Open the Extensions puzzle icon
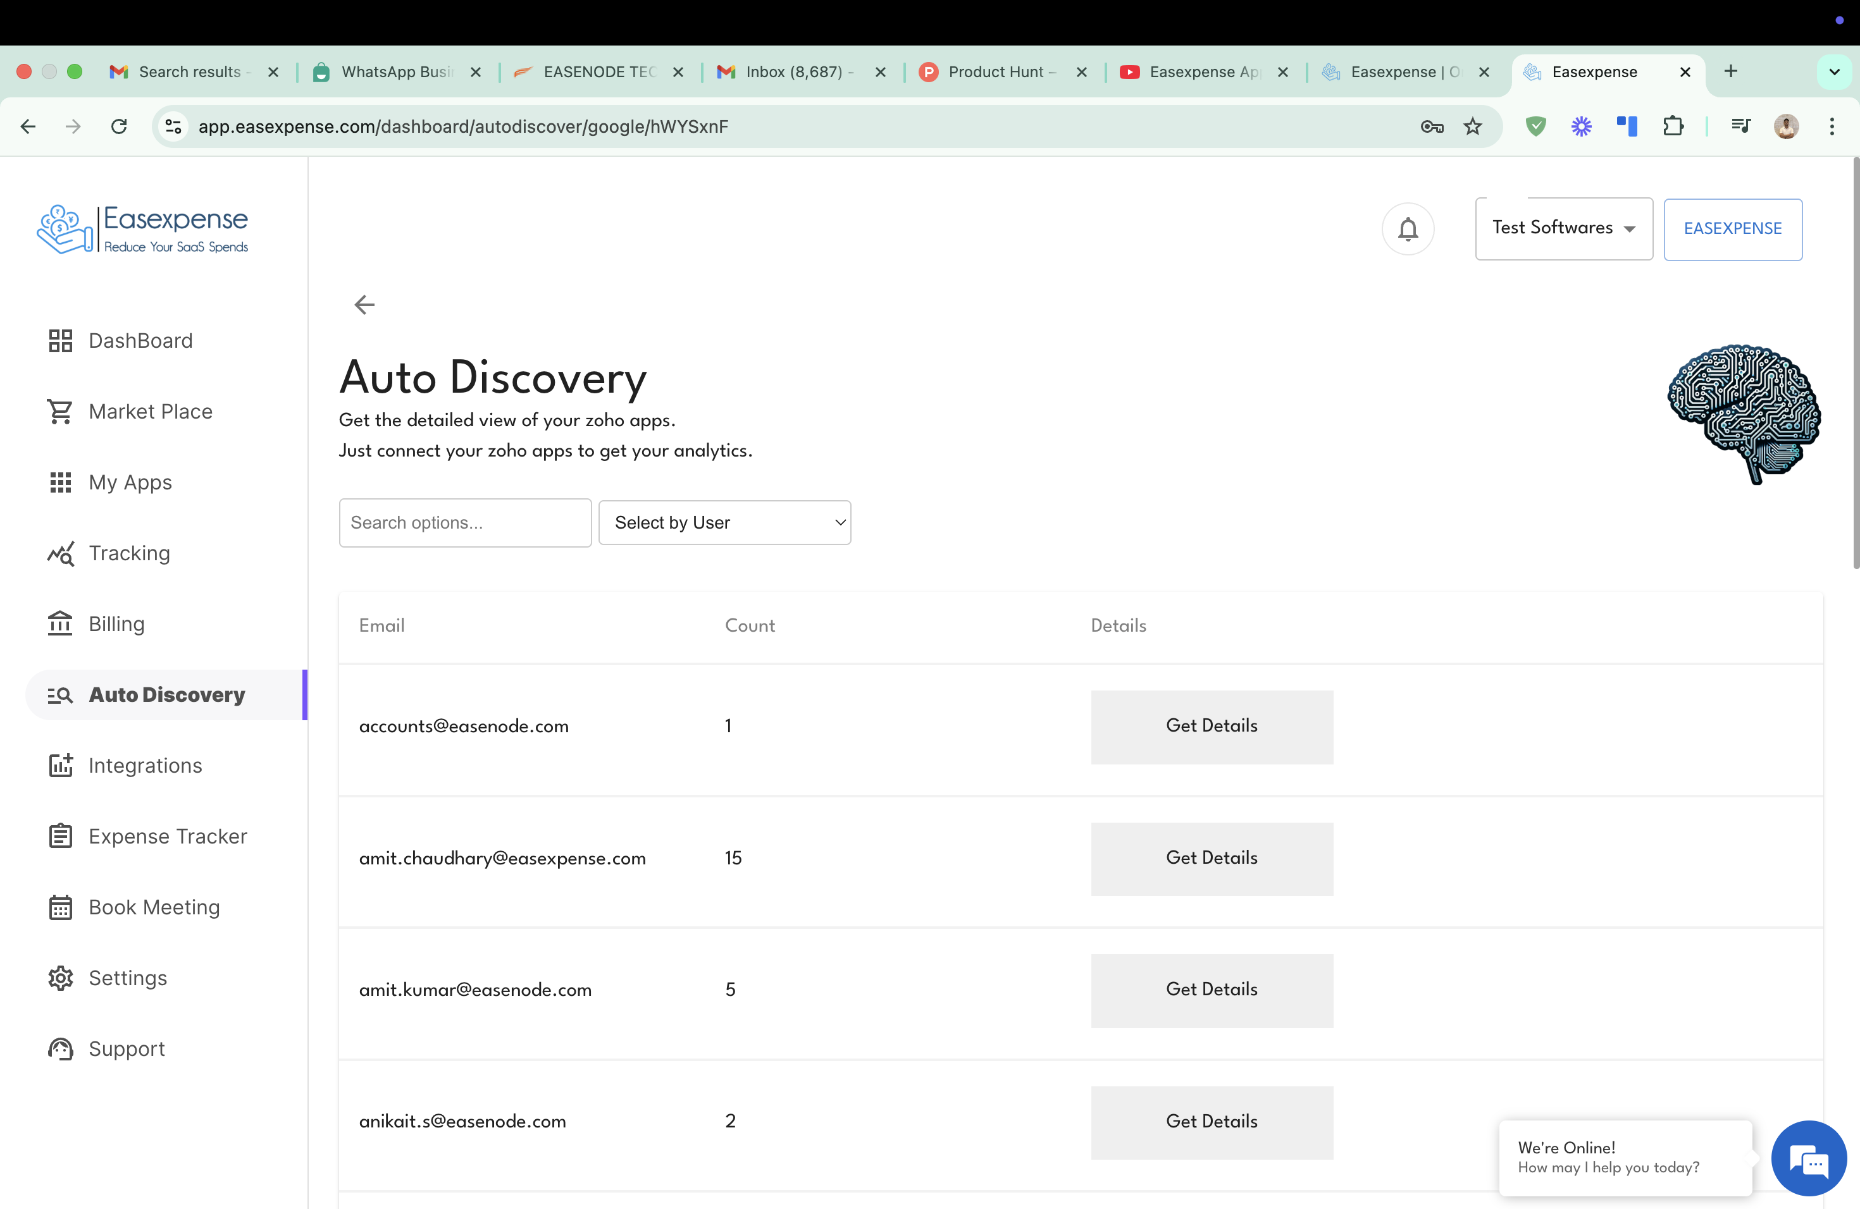 pos(1673,126)
